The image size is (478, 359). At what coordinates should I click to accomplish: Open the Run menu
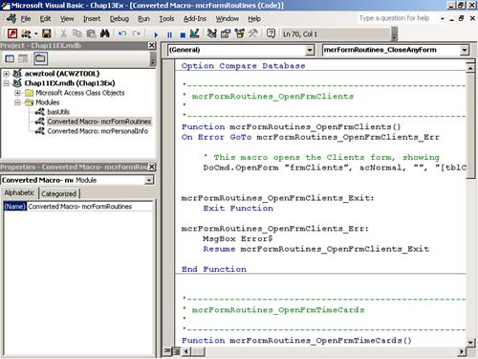(x=143, y=19)
